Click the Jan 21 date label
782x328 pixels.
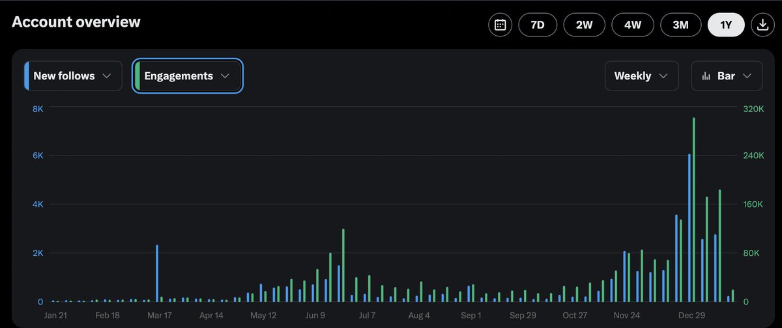(55, 316)
